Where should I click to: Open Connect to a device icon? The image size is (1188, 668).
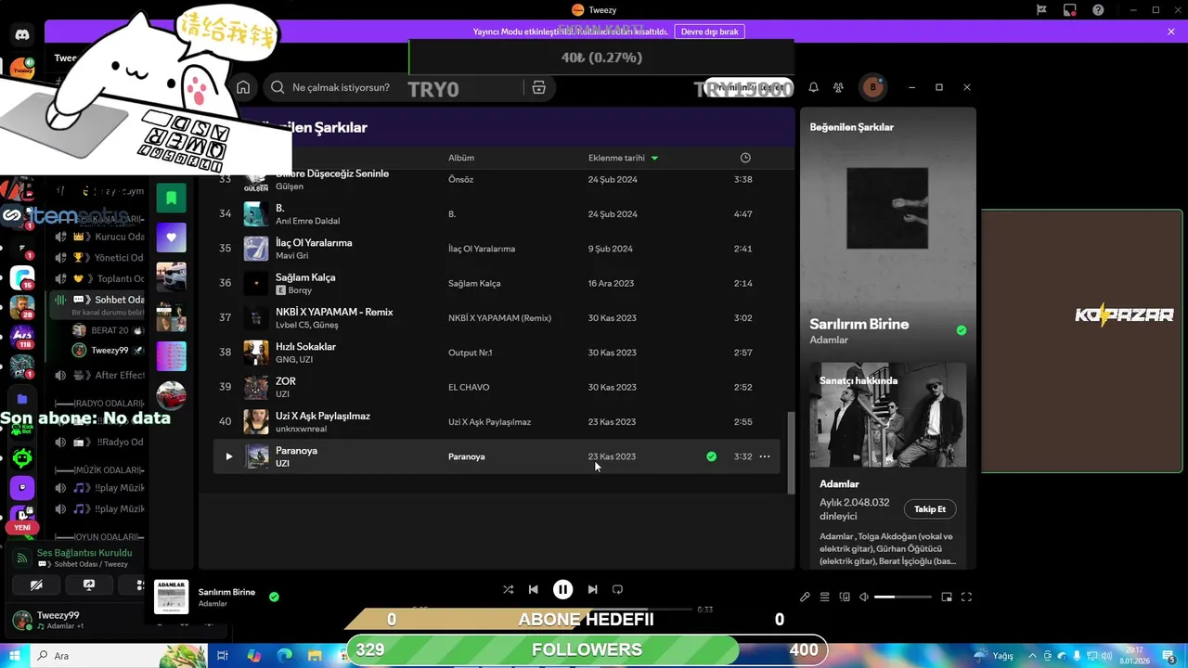pos(845,597)
